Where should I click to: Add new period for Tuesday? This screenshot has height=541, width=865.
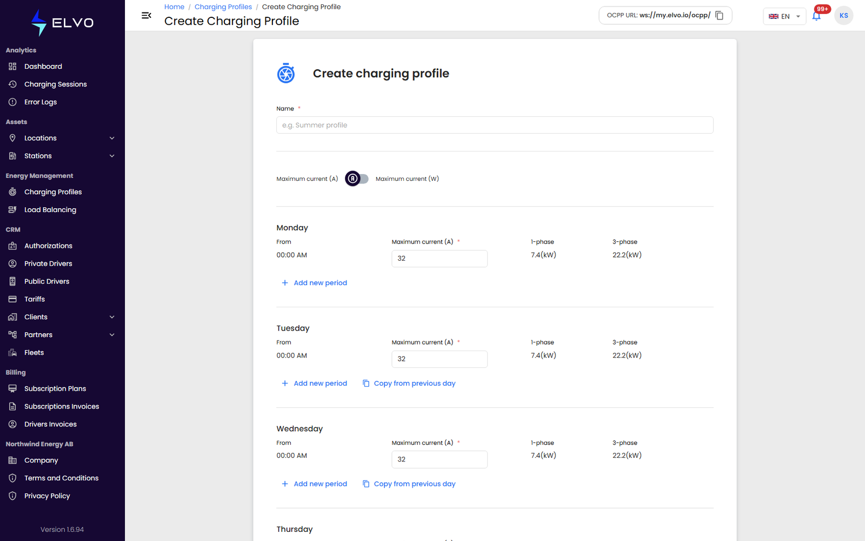[x=314, y=384]
